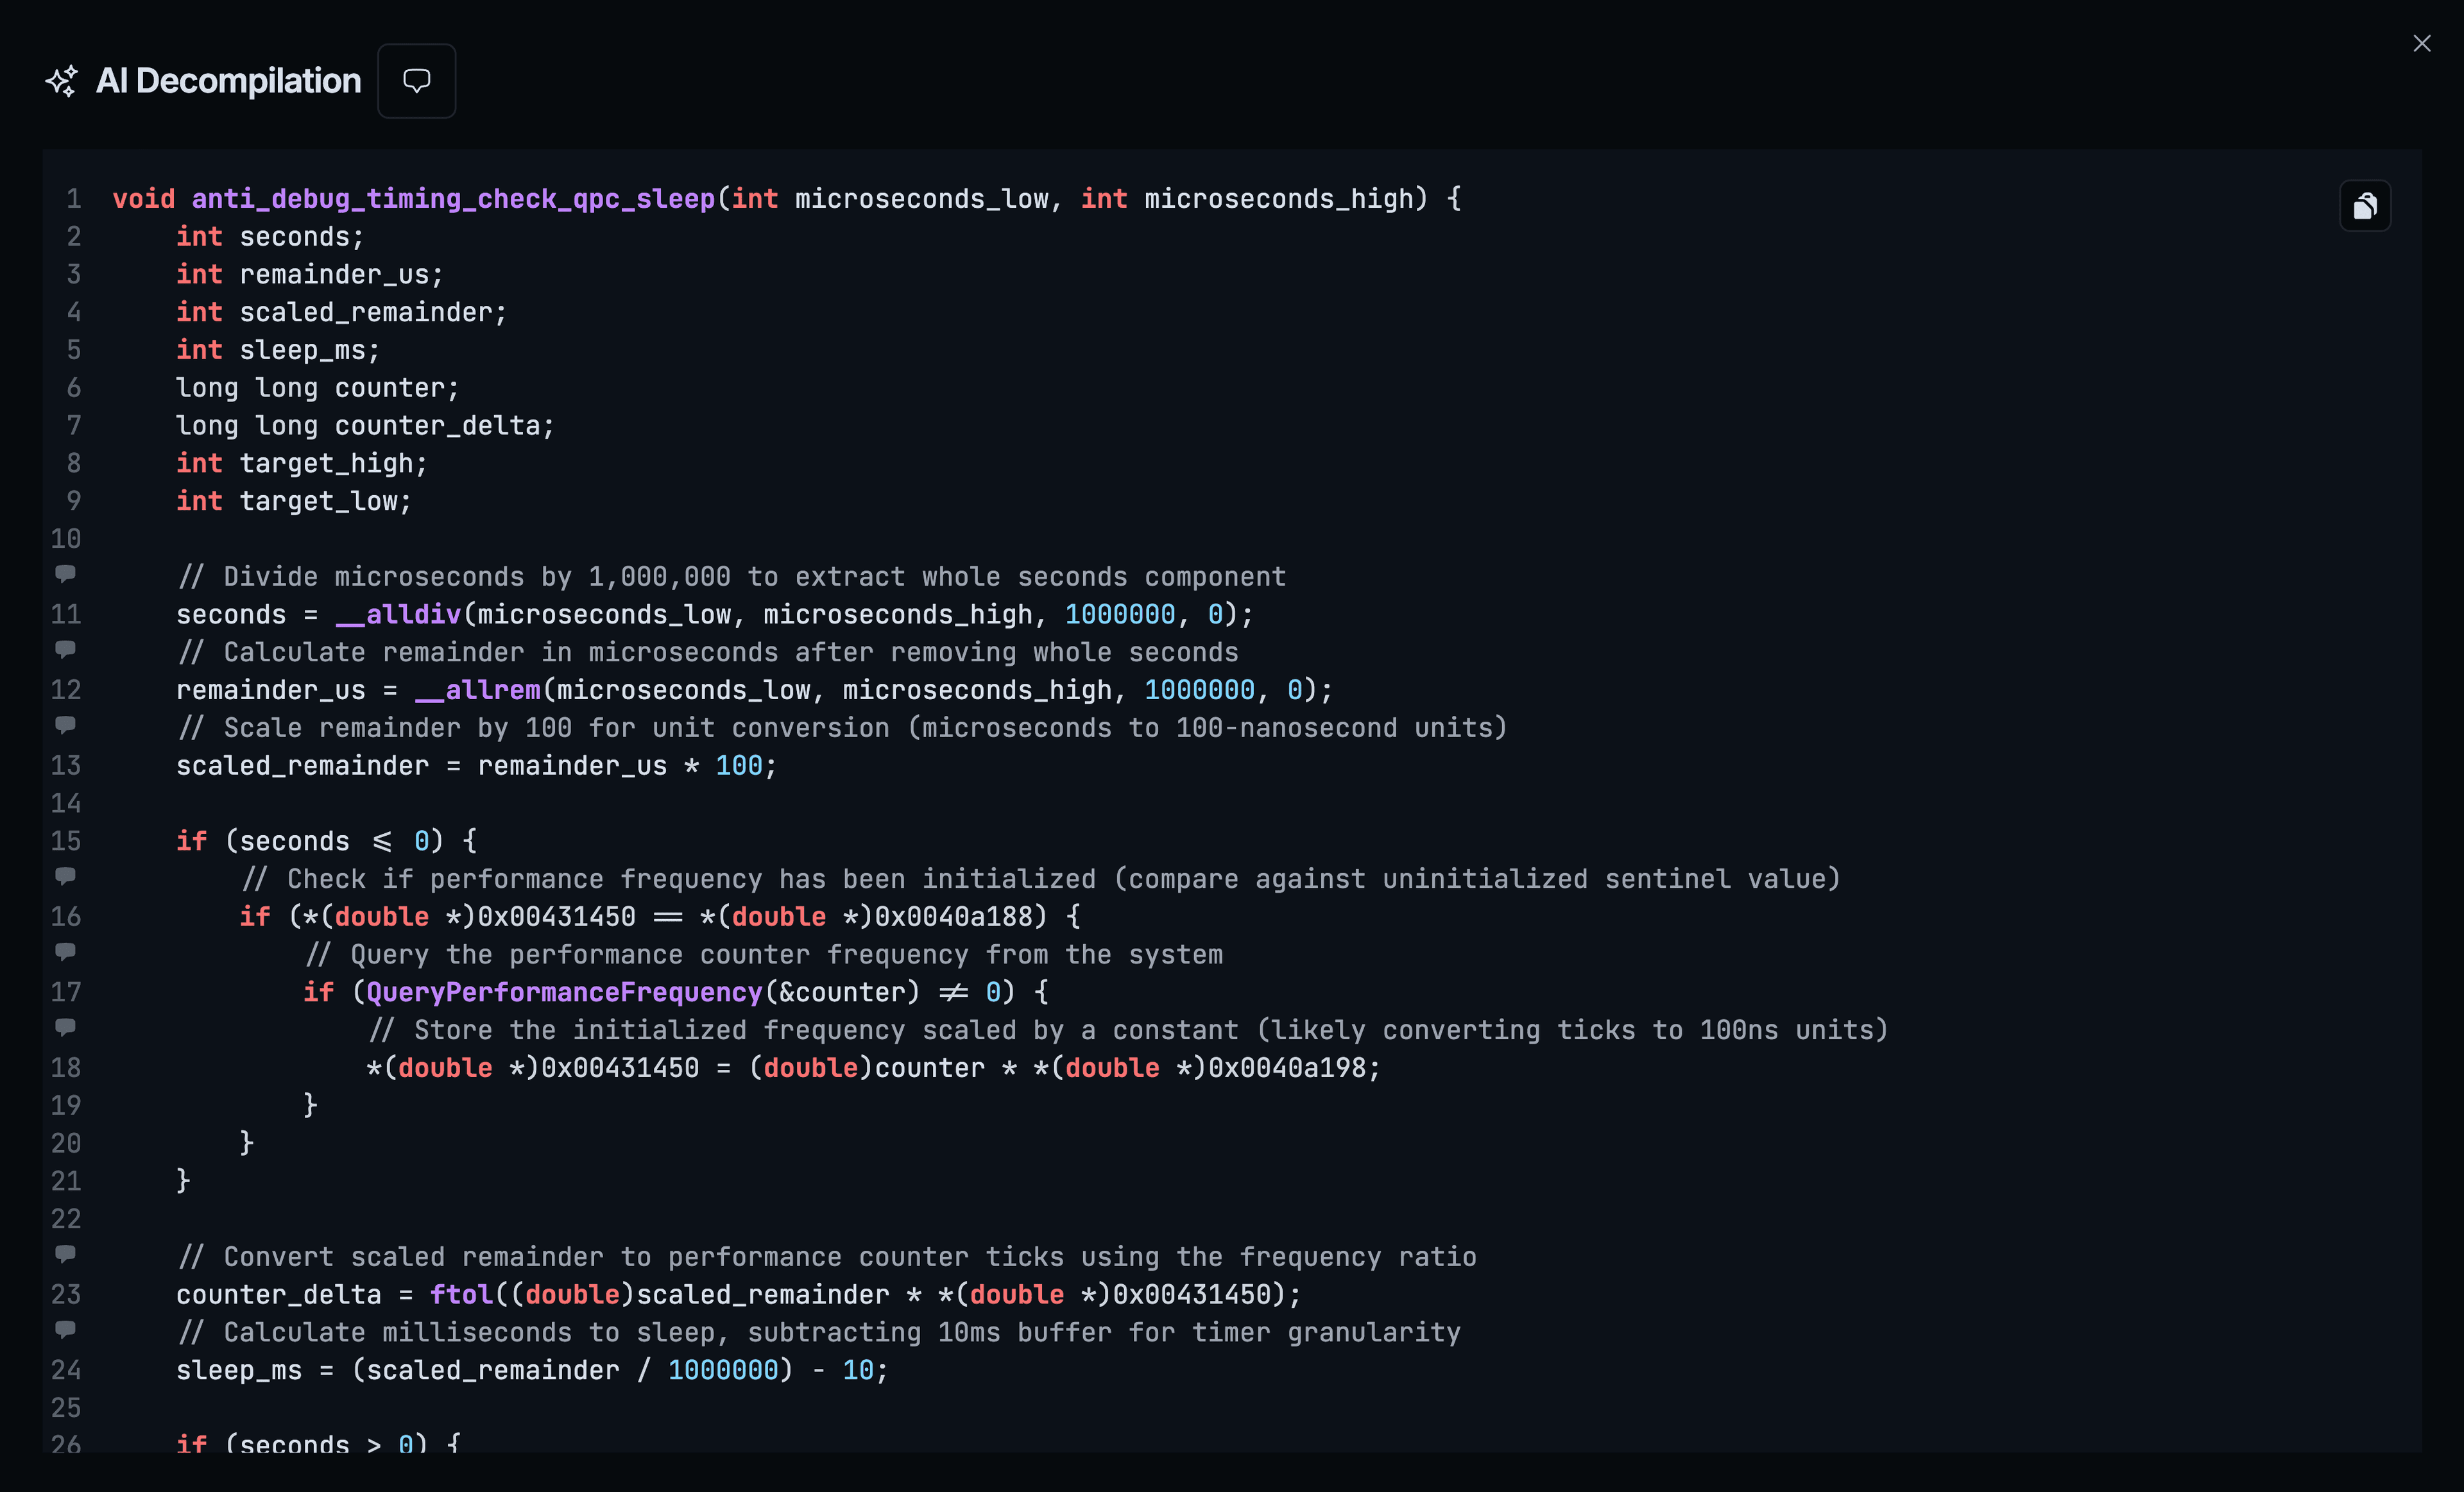The image size is (2464, 1492).
Task: Click 'int remainder_us;' declaration on line 3
Action: (x=310, y=275)
